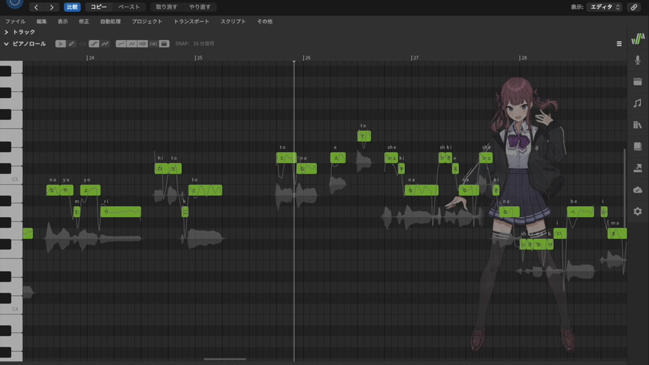The width and height of the screenshot is (649, 365).
Task: Click the コピー button
Action: pos(99,7)
